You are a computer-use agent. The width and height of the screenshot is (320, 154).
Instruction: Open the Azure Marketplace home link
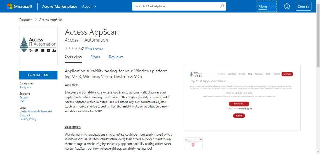pyautogui.click(x=60, y=6)
